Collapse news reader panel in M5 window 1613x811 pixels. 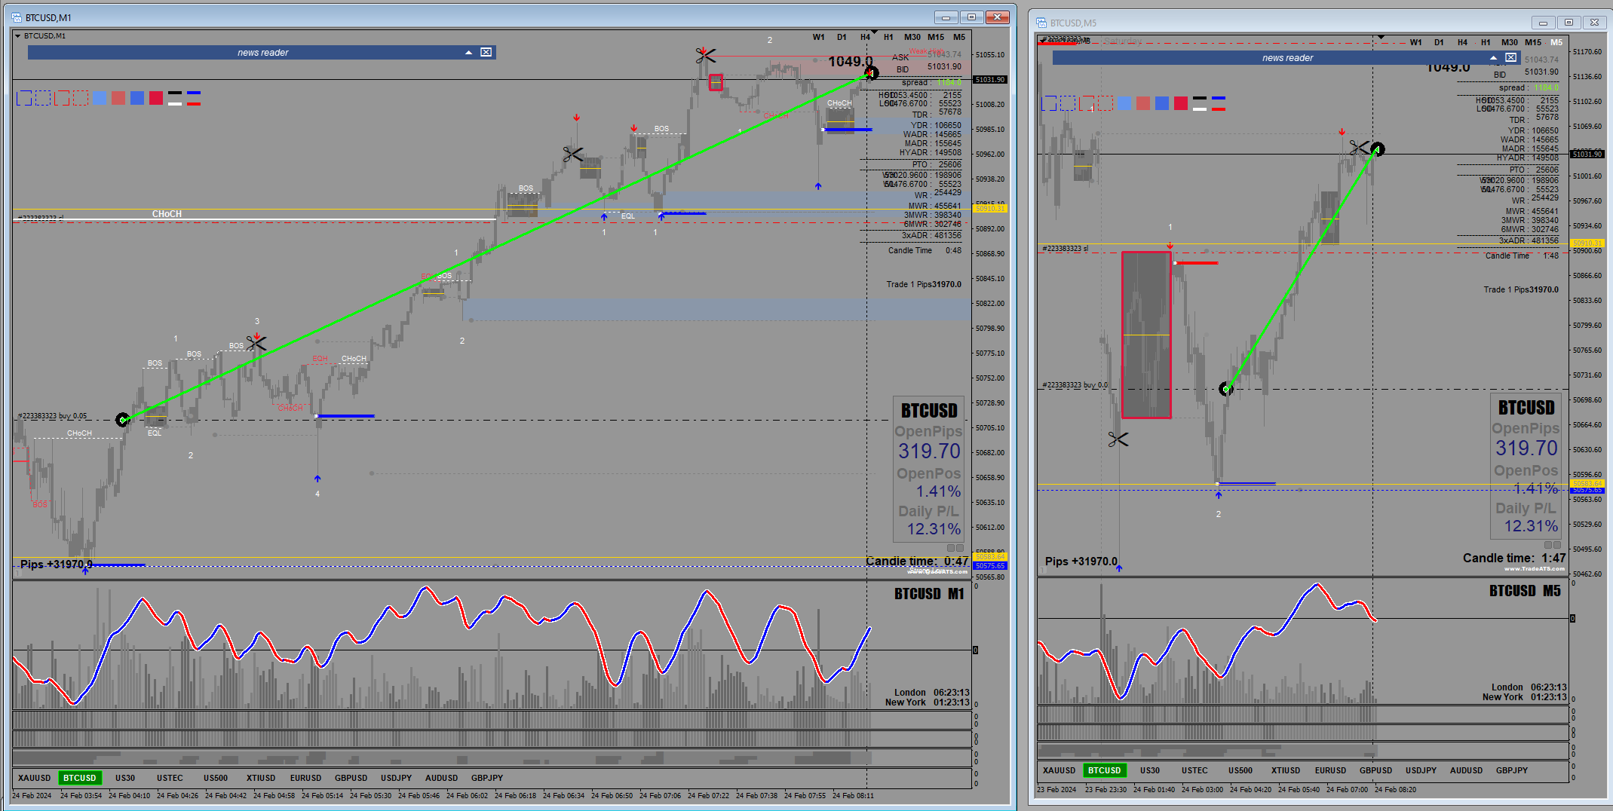pyautogui.click(x=1493, y=57)
